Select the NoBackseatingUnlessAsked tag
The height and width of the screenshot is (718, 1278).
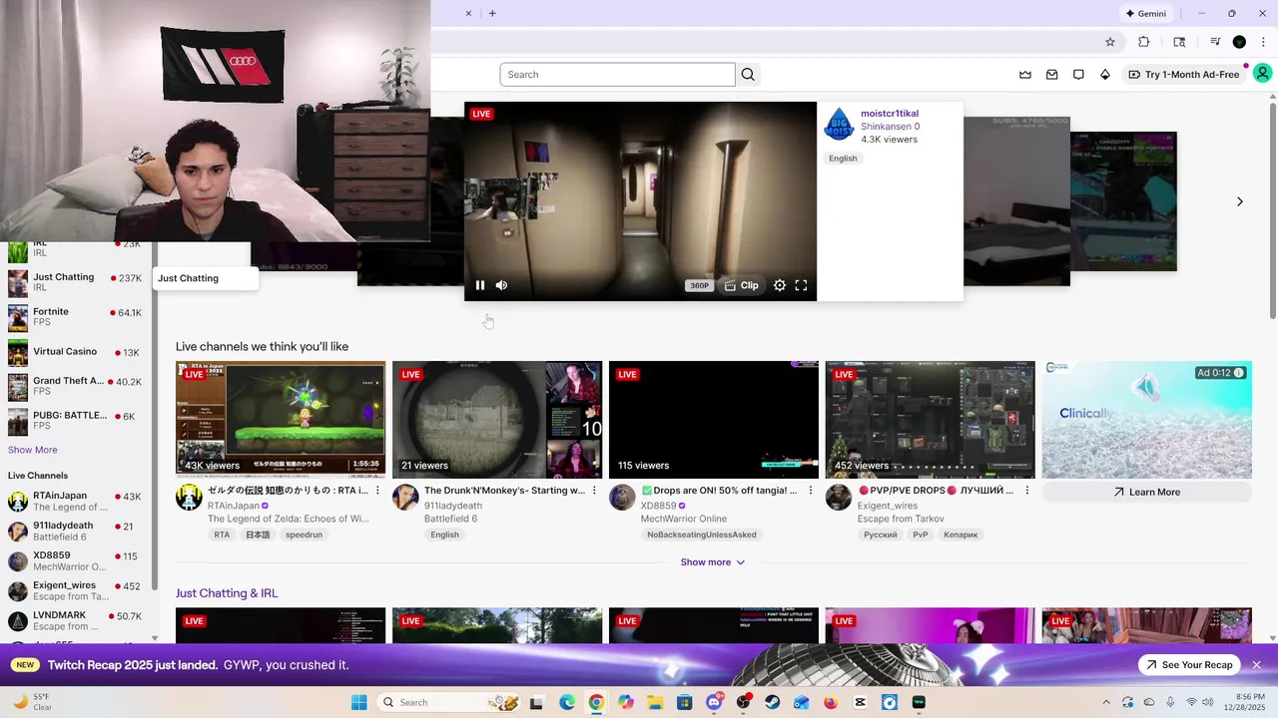(702, 535)
